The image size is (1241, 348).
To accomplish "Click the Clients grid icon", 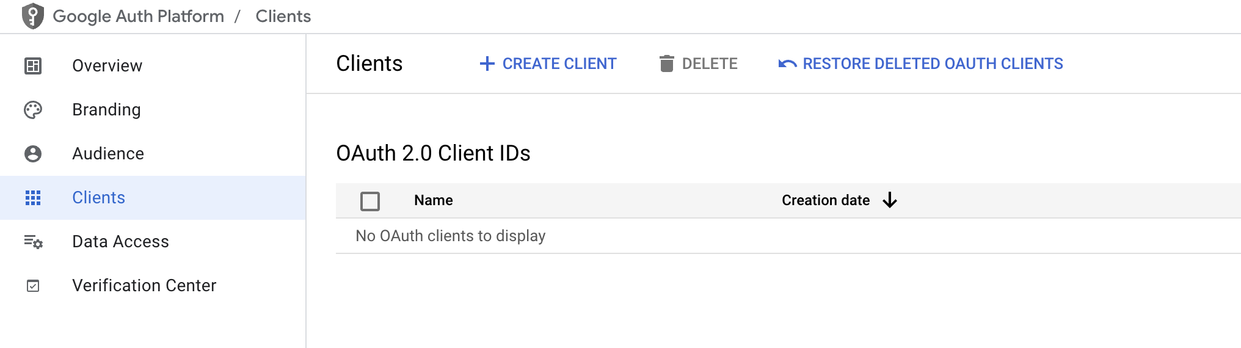I will tap(33, 198).
